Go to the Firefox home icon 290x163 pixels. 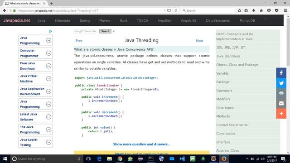coord(261,10)
